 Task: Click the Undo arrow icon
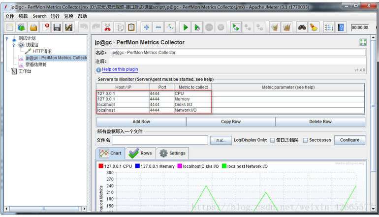click(x=84, y=27)
